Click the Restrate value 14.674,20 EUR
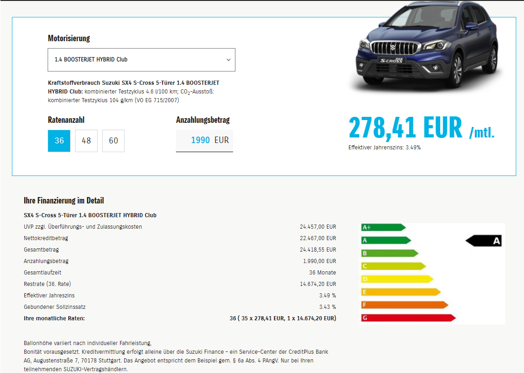 (318, 284)
